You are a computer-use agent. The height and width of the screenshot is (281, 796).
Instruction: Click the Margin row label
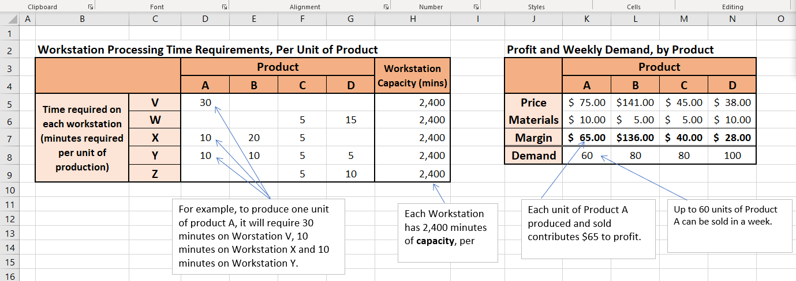533,138
